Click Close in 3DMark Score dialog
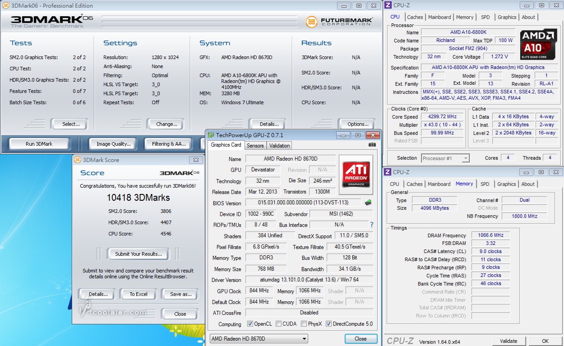Screen dimensions: 564x346 180,314
